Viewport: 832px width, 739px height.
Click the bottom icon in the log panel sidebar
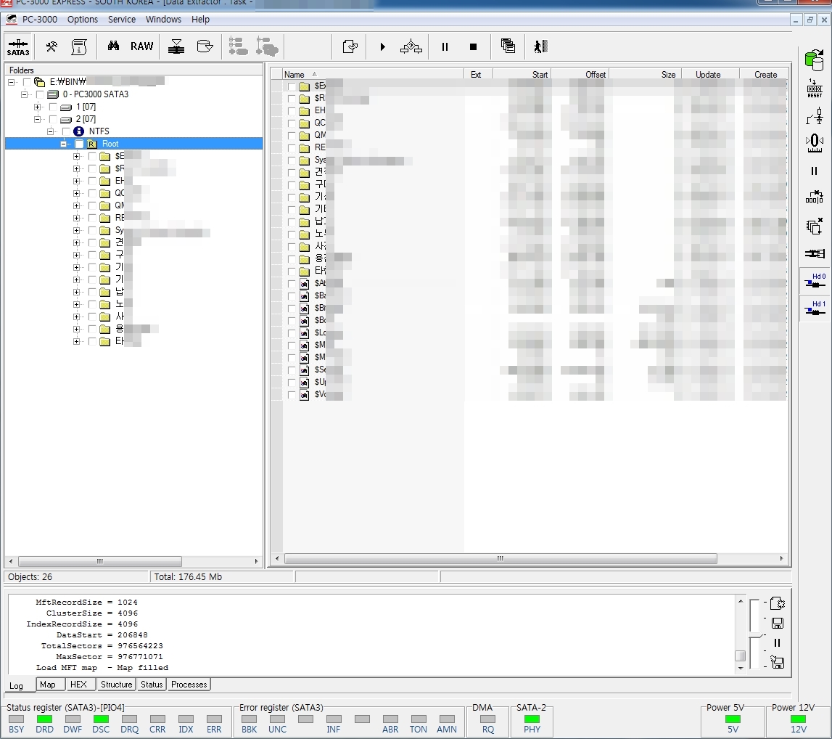coord(778,662)
